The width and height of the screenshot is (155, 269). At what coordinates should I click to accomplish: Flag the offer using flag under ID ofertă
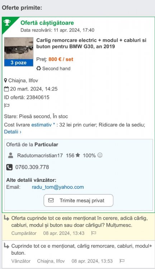tap(7, 105)
